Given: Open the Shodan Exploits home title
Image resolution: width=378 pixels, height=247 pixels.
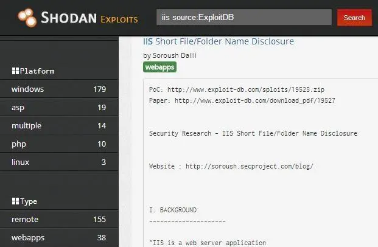Looking at the screenshot, I should point(89,18).
